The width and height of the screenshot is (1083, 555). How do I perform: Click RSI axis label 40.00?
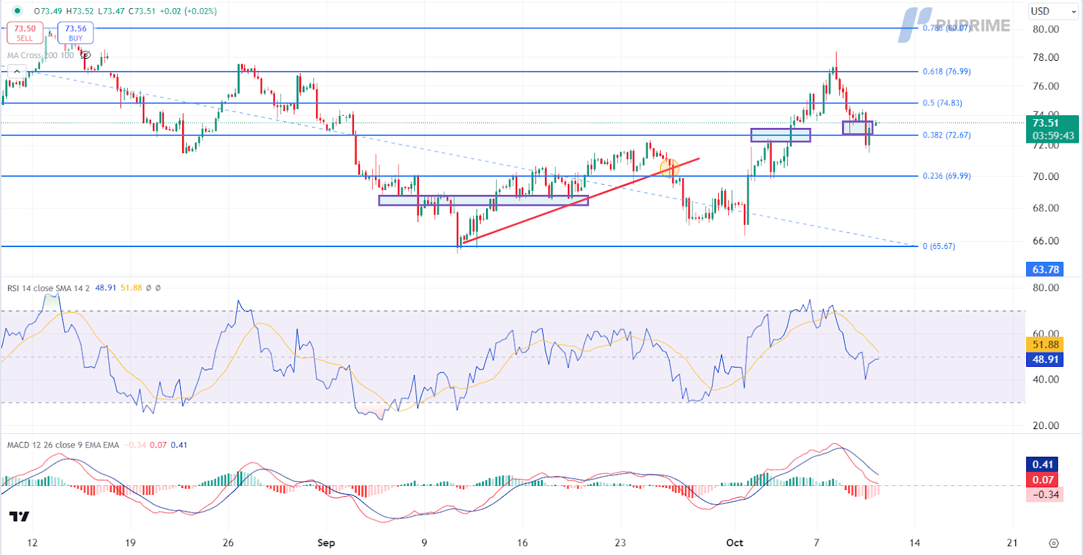pos(1046,379)
